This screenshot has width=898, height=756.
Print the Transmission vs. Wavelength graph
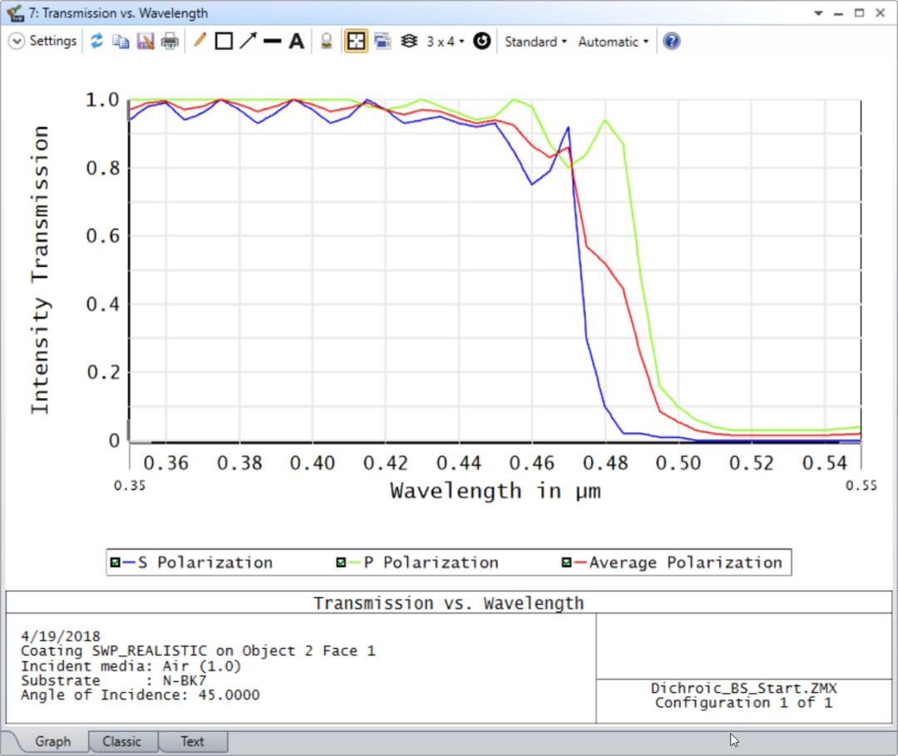coord(169,41)
